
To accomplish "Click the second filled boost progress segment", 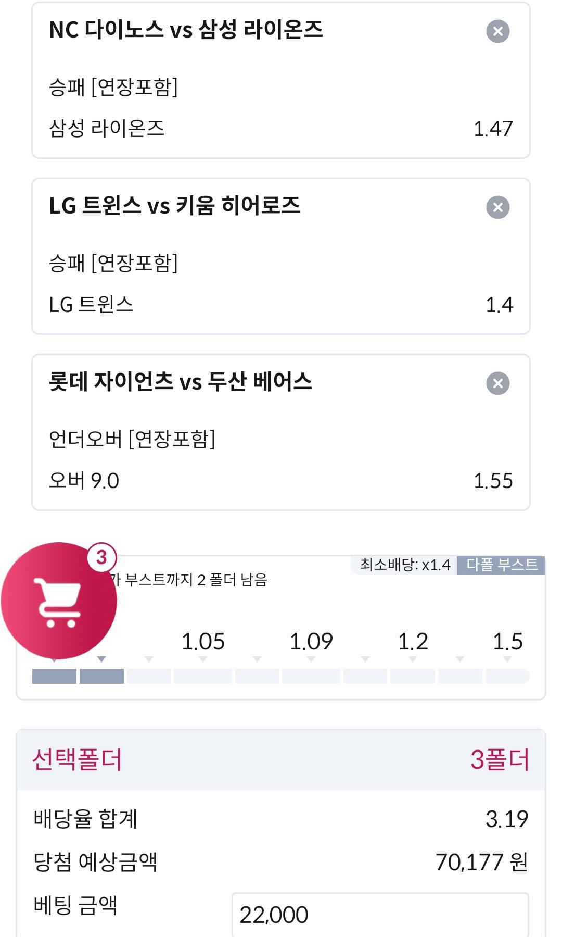I will pos(101,676).
